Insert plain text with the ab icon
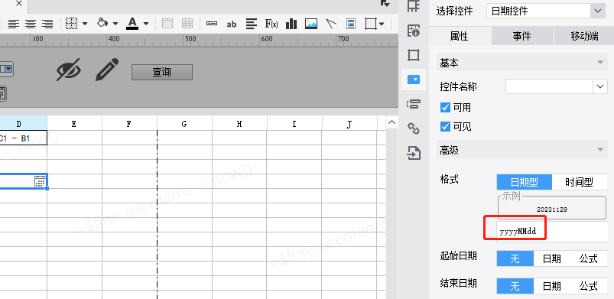 (232, 24)
